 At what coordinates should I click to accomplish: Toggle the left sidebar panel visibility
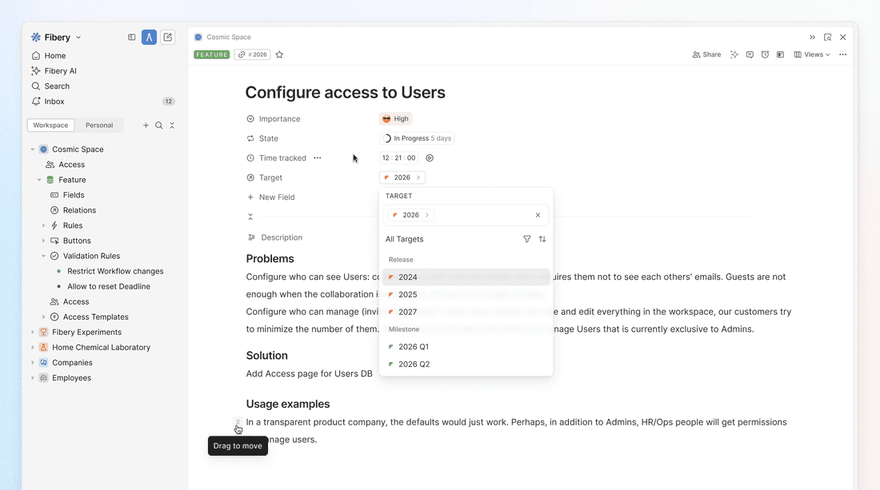(x=132, y=38)
